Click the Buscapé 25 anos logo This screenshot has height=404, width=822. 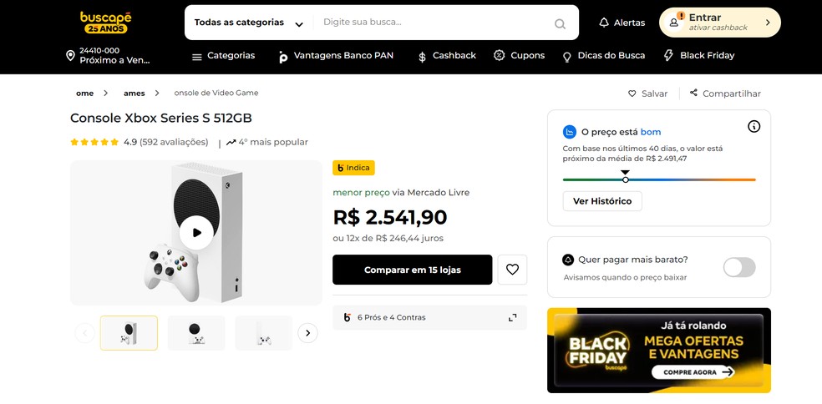click(x=105, y=23)
